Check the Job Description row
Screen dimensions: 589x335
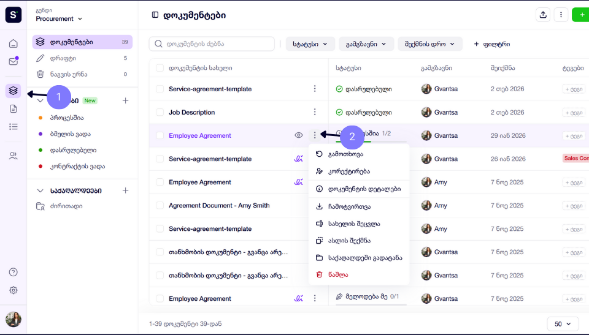(x=160, y=112)
